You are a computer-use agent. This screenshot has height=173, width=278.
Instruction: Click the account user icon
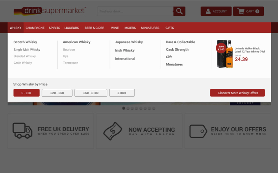click(x=208, y=11)
